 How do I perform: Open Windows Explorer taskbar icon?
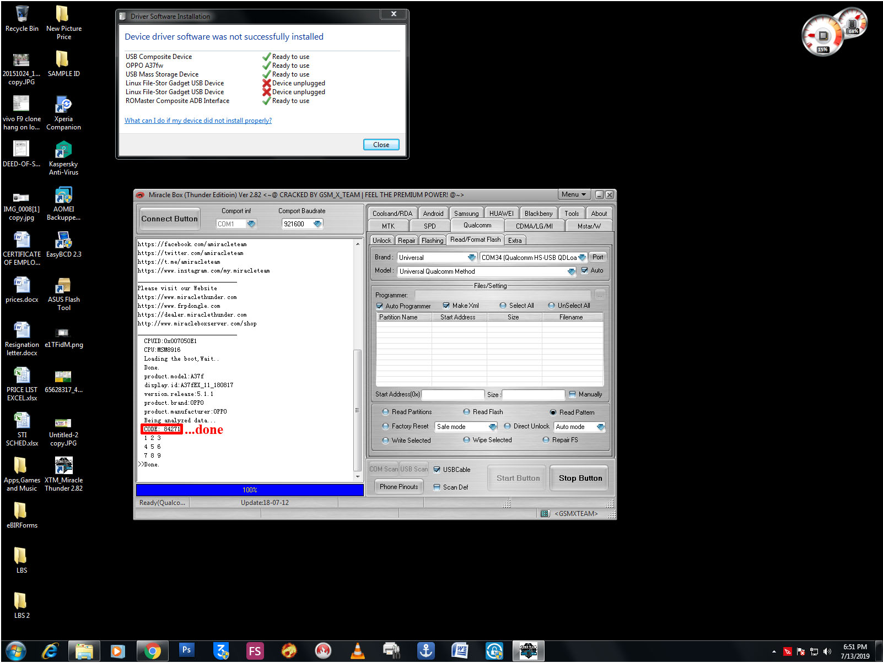(x=84, y=651)
